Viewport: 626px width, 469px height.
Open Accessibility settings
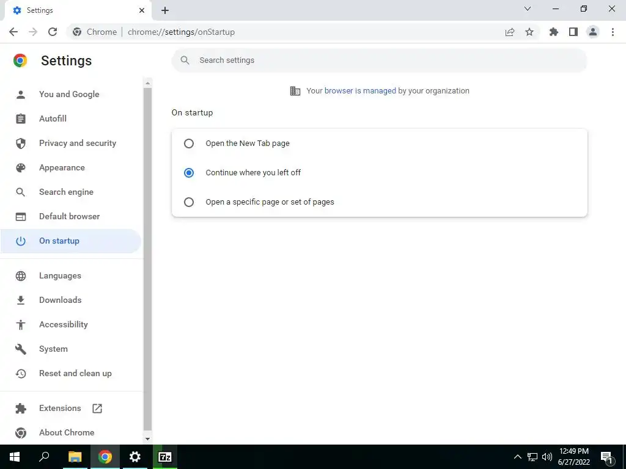71,325
